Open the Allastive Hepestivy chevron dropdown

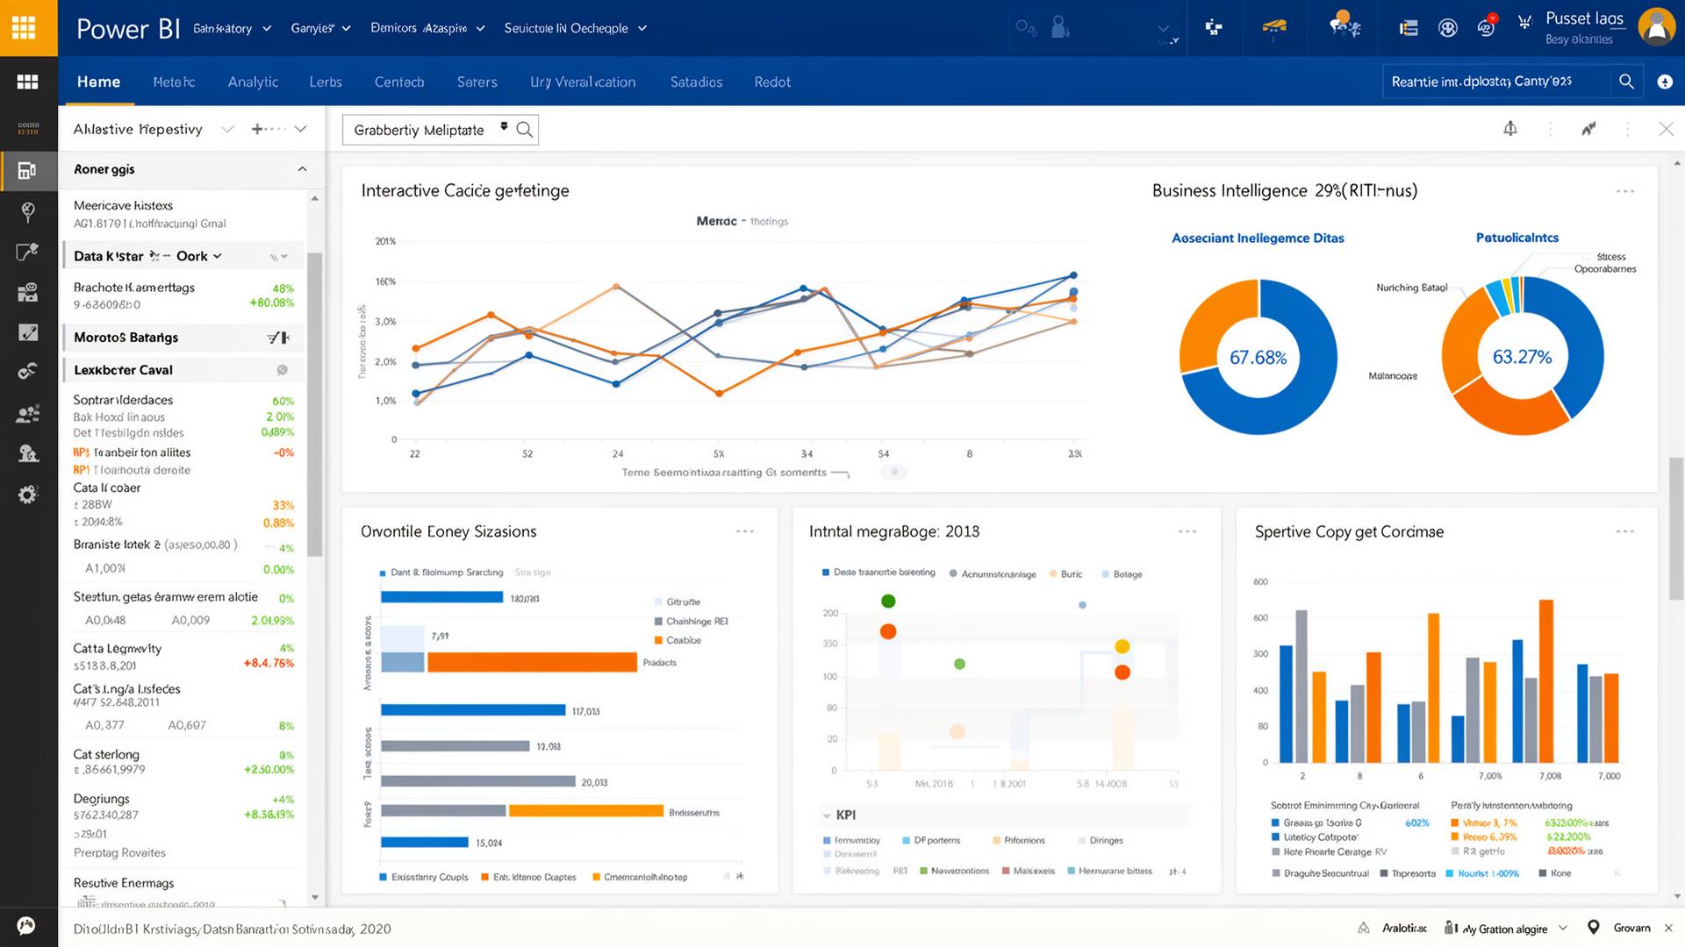[227, 129]
